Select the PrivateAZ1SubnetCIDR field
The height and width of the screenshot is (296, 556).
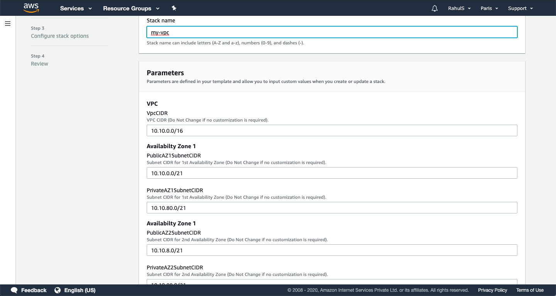[x=332, y=208]
